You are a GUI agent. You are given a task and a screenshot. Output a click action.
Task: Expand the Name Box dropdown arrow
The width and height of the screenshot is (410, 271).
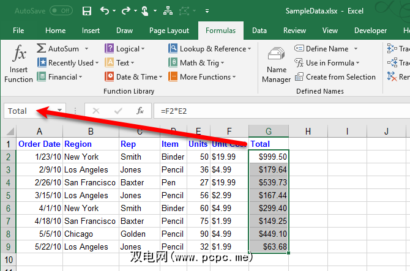point(60,111)
